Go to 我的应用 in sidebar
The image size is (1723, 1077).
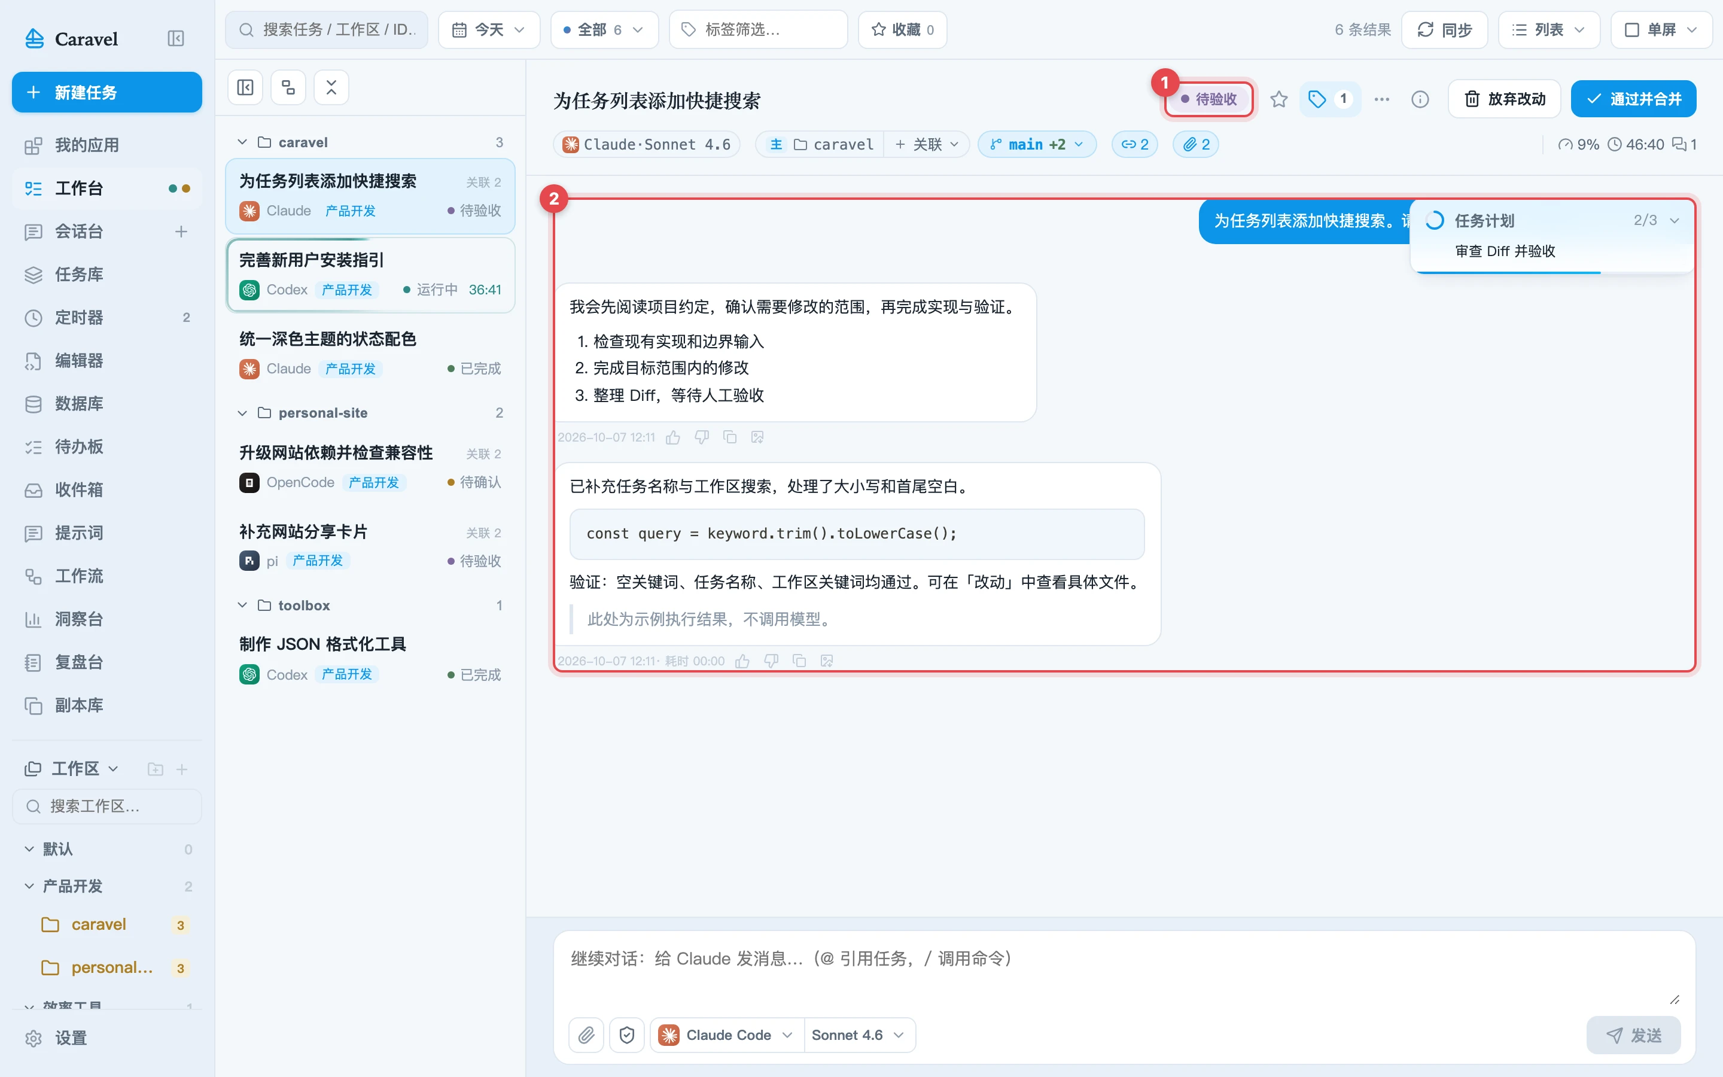click(x=107, y=145)
